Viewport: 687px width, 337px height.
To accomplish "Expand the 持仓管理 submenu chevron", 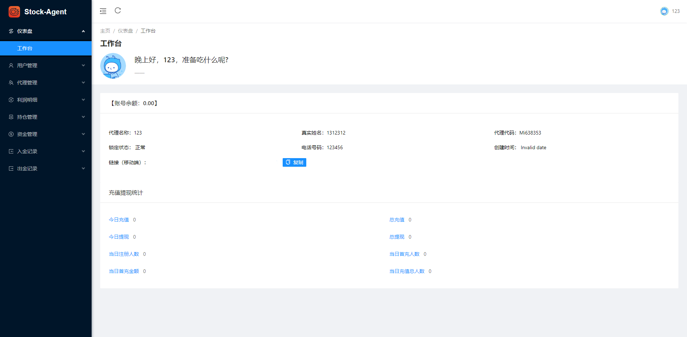I will click(x=83, y=117).
